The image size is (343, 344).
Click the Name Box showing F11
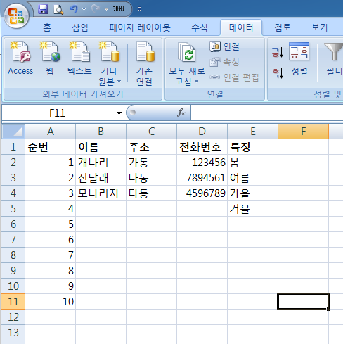click(58, 113)
